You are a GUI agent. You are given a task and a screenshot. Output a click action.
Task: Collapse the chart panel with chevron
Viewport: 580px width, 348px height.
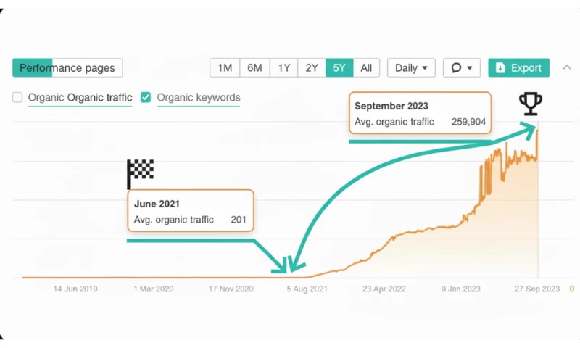click(x=566, y=67)
